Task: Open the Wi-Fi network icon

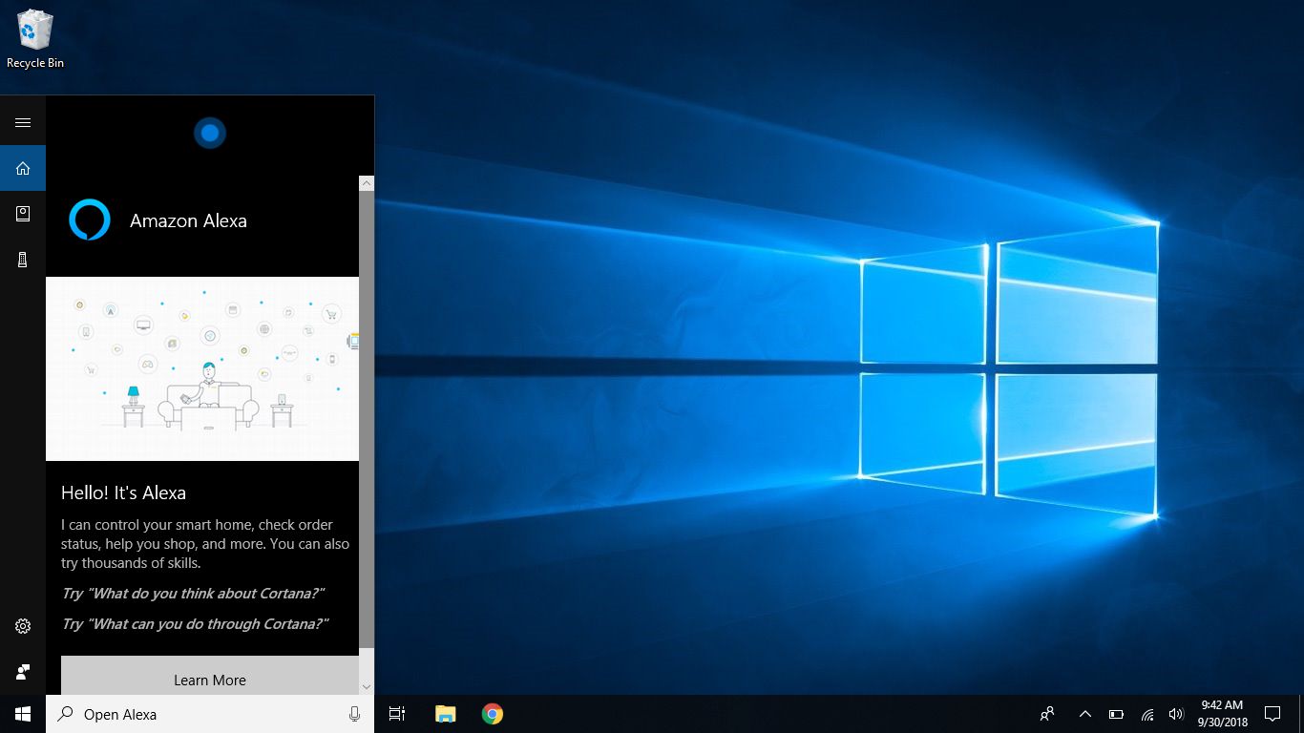Action: 1147,714
